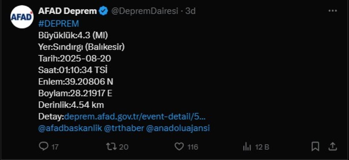Open the deprem.afad.gov.tr event detail link
The width and height of the screenshot is (349, 160).
pyautogui.click(x=134, y=117)
